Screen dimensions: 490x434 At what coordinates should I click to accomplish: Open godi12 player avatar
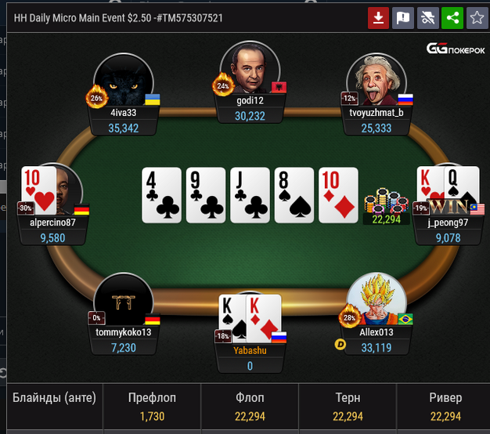[250, 67]
